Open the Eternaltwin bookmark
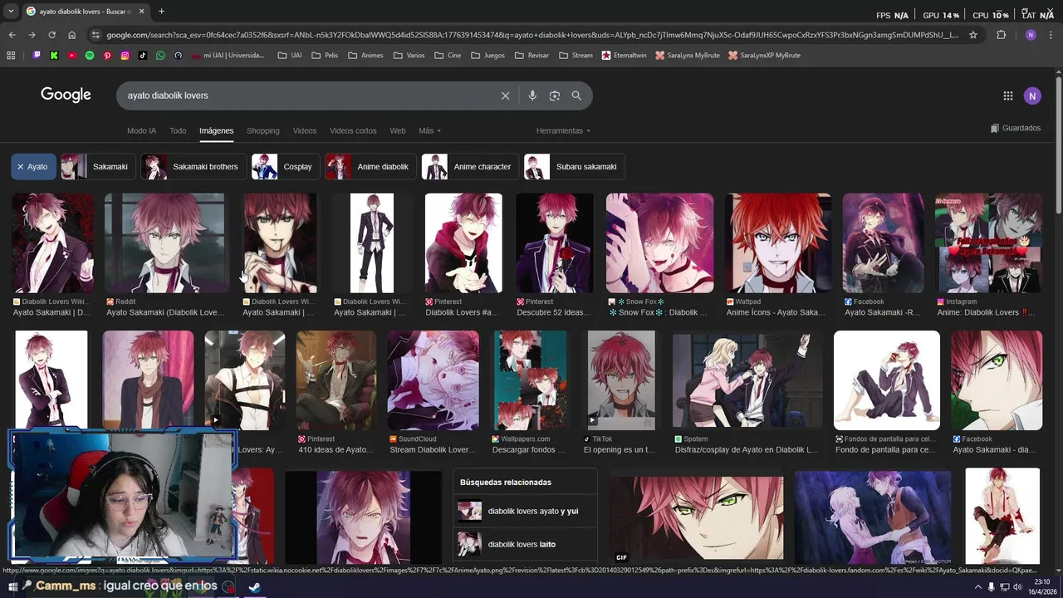Image resolution: width=1063 pixels, height=598 pixels. (624, 56)
